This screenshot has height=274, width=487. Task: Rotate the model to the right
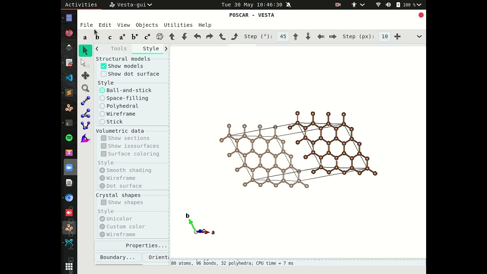pos(210,37)
